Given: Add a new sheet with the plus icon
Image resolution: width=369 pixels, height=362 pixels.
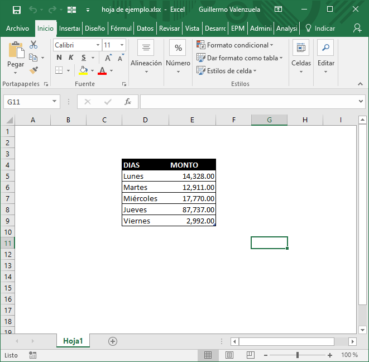Looking at the screenshot, I should 113,341.
